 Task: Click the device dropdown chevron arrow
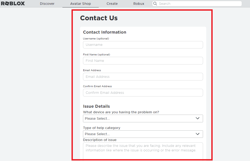198,119
